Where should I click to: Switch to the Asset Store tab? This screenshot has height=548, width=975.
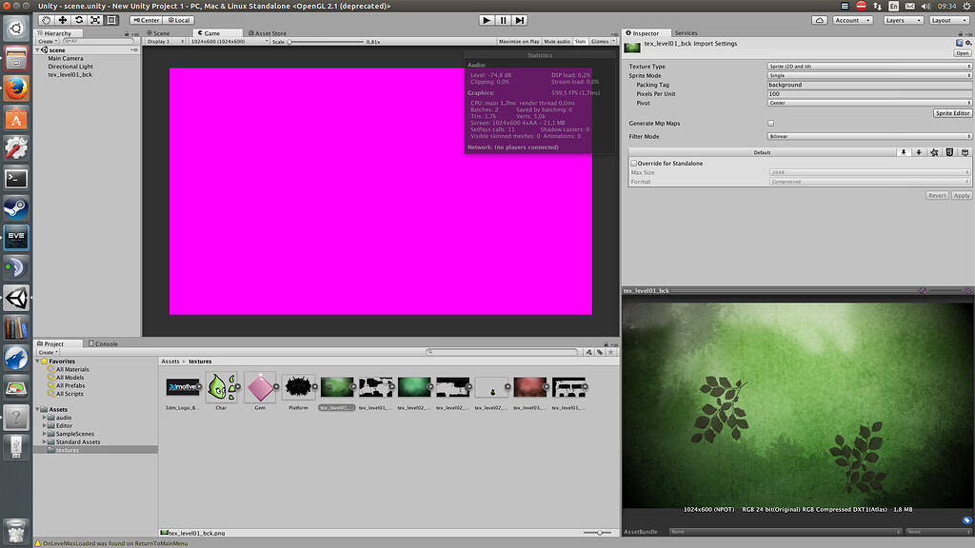266,31
